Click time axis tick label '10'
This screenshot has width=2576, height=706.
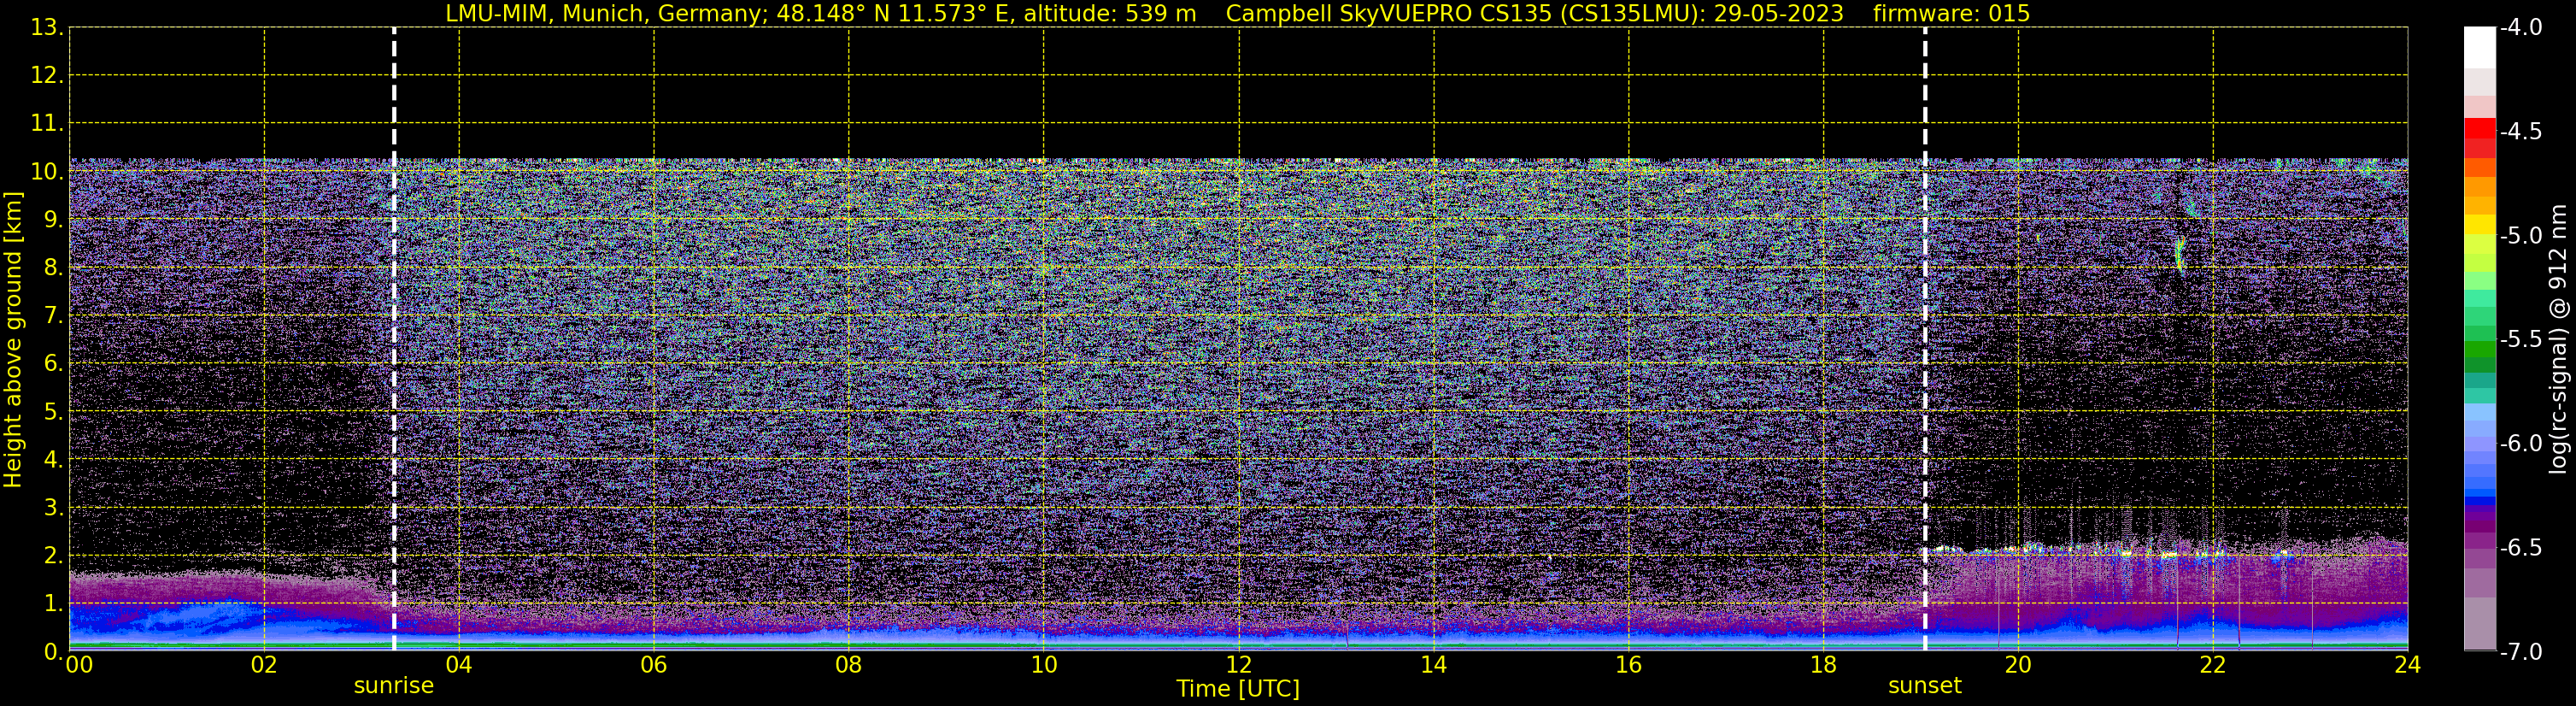coord(1044,665)
